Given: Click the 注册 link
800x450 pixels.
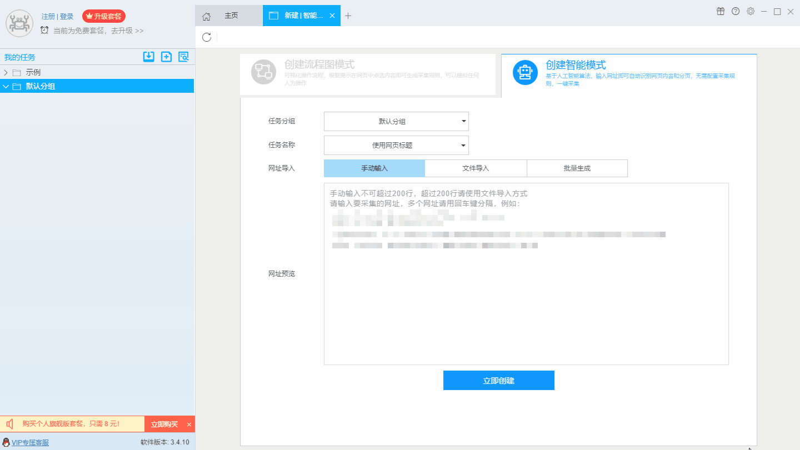Looking at the screenshot, I should pos(48,16).
